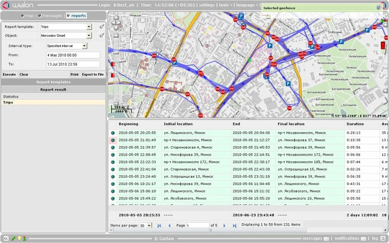Open the tools menu
The image size is (389, 243).
point(224,5)
